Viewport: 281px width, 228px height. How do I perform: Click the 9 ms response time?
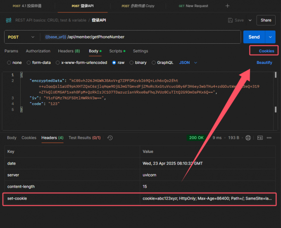(217, 138)
